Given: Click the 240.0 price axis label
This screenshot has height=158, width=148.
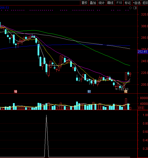Looking at the screenshot, I should (145, 61).
